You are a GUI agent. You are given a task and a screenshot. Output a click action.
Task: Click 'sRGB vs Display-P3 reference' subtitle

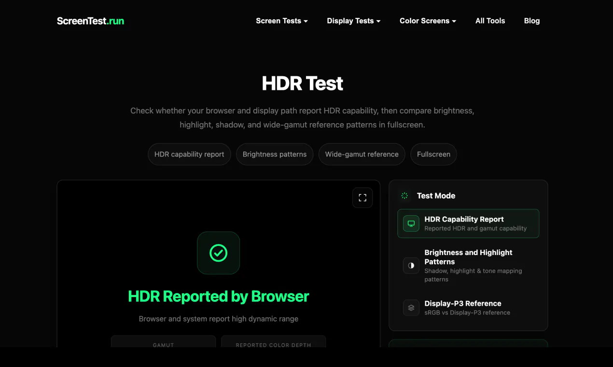(x=467, y=312)
